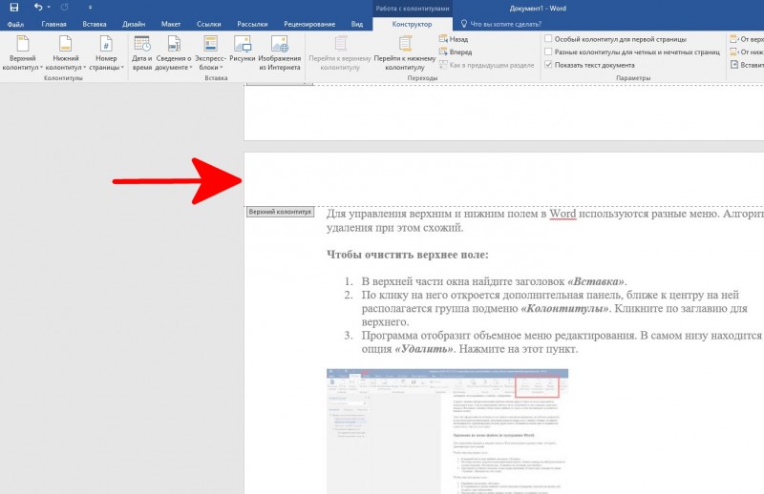
Task: Switch to the Вид tab
Action: [356, 24]
